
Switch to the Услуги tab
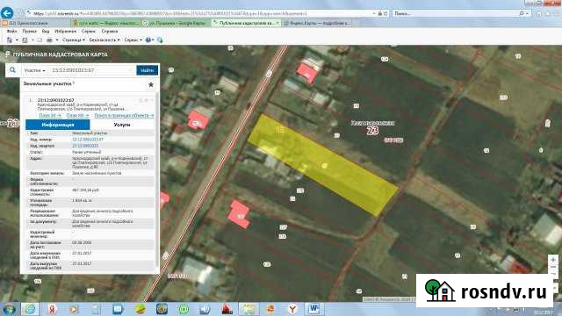click(122, 125)
